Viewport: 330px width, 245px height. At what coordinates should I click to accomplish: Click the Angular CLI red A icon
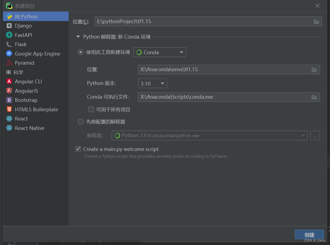point(9,81)
